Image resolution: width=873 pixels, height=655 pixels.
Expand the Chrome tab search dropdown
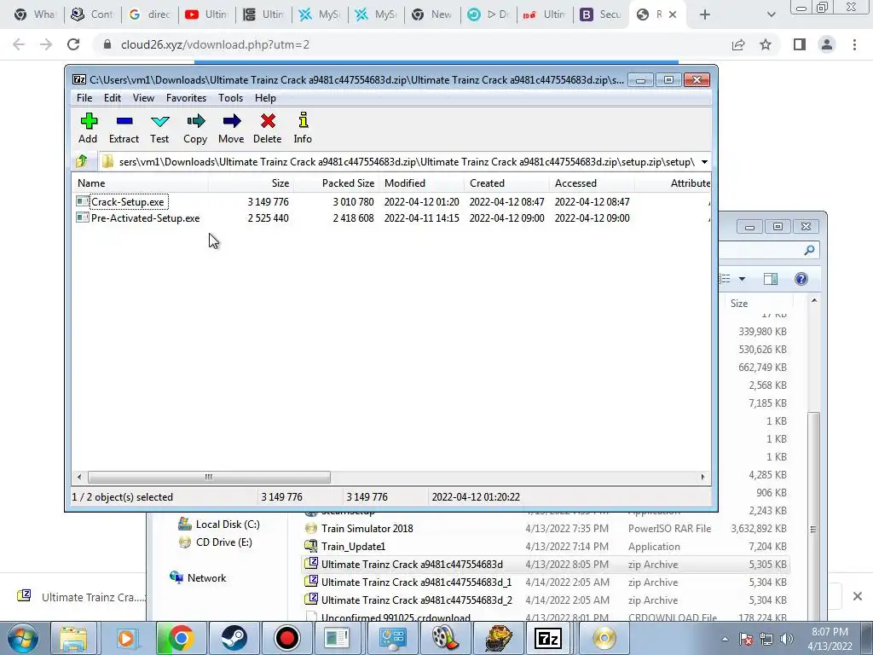(x=771, y=14)
